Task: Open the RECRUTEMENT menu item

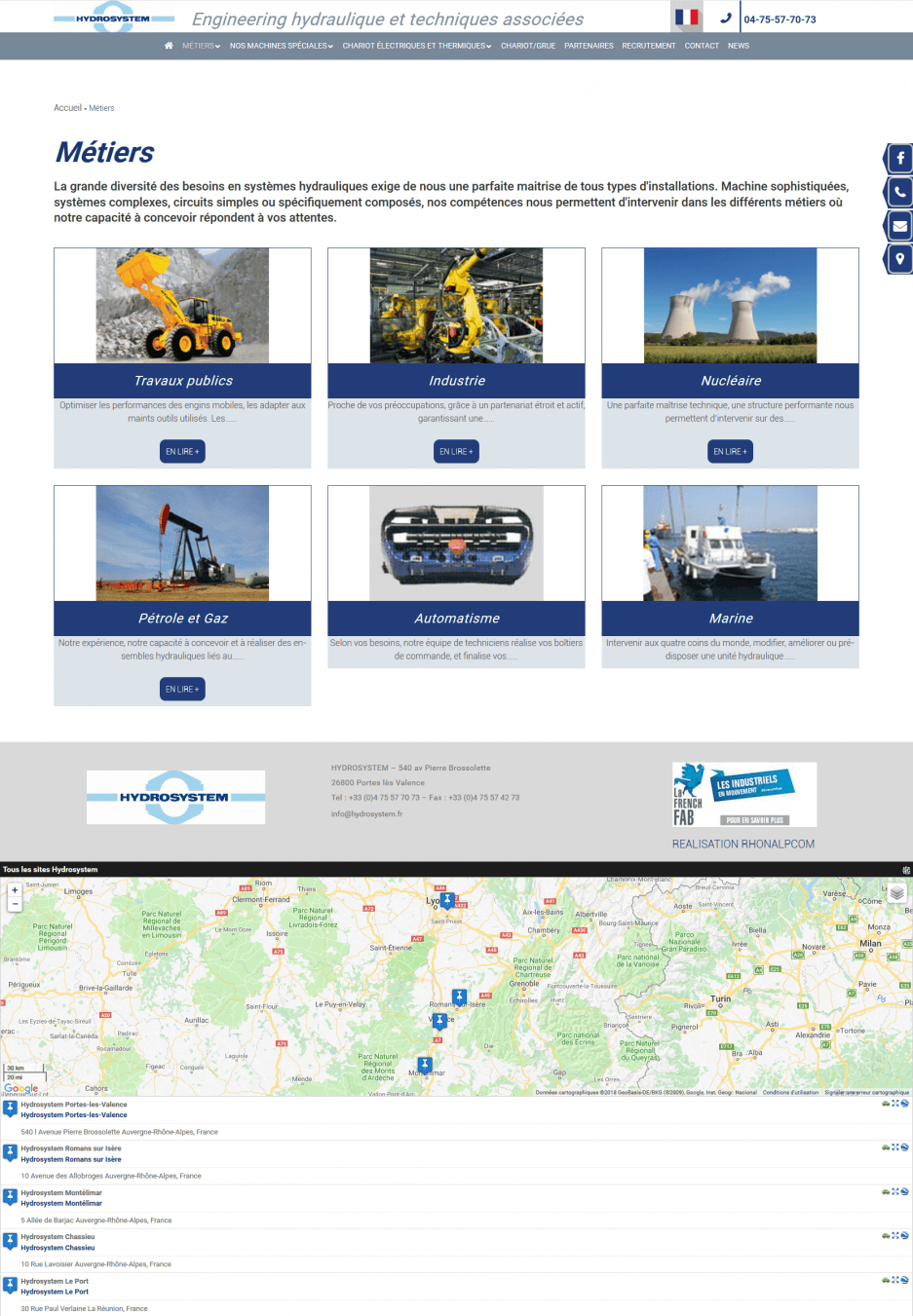Action: point(649,46)
